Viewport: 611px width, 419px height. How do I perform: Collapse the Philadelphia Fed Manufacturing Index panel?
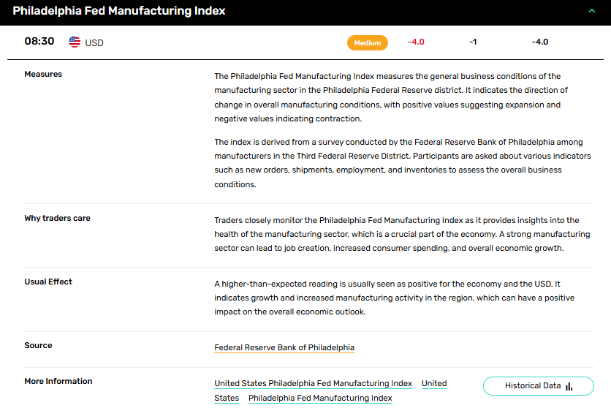591,11
